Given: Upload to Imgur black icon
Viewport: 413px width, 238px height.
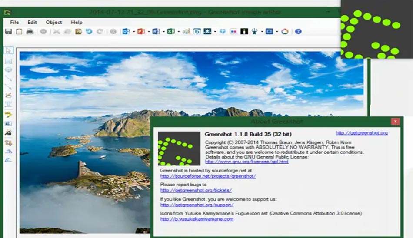Looking at the screenshot, I should point(244,32).
